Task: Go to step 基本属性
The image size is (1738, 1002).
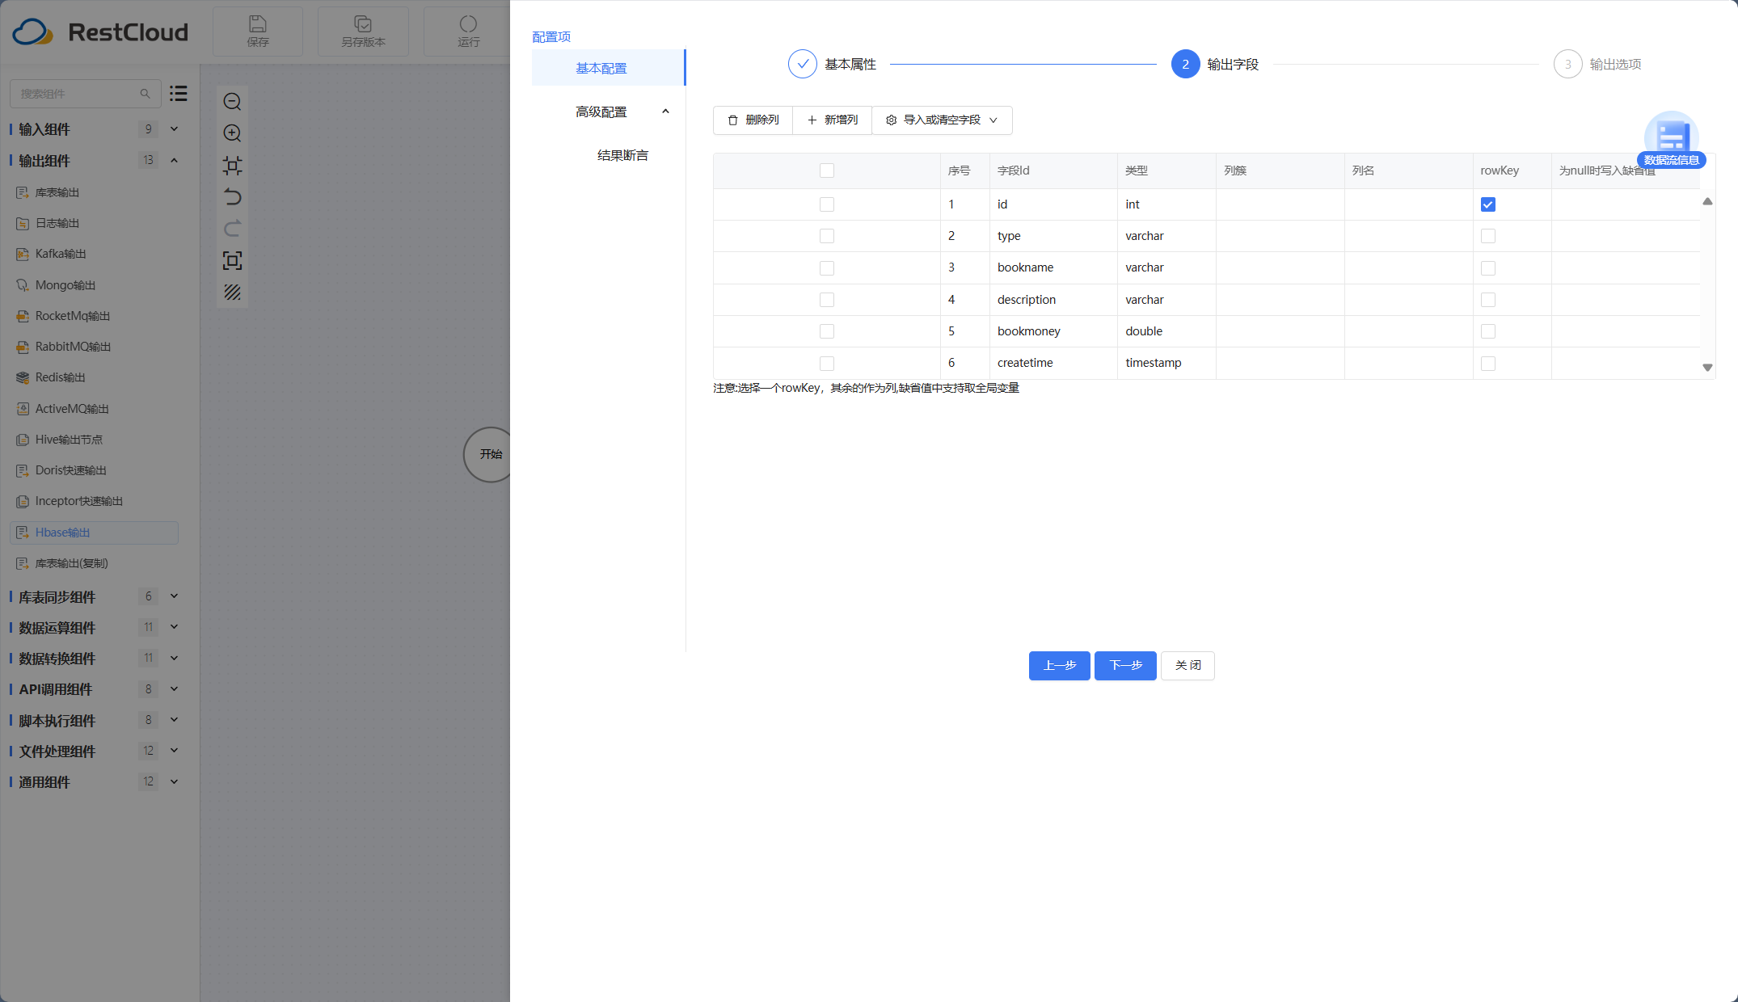Action: coord(833,64)
